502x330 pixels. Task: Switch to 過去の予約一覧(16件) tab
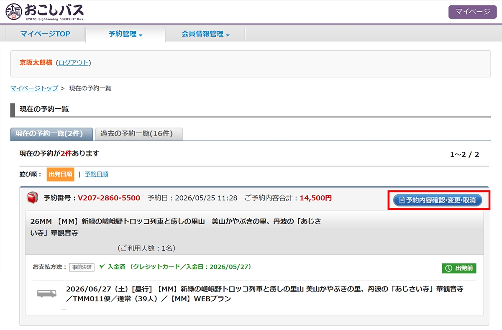(x=139, y=134)
